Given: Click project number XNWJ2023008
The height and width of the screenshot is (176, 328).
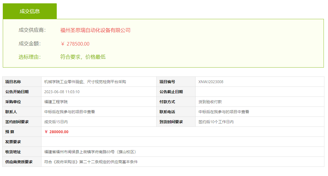Looking at the screenshot, I should pos(211,82).
